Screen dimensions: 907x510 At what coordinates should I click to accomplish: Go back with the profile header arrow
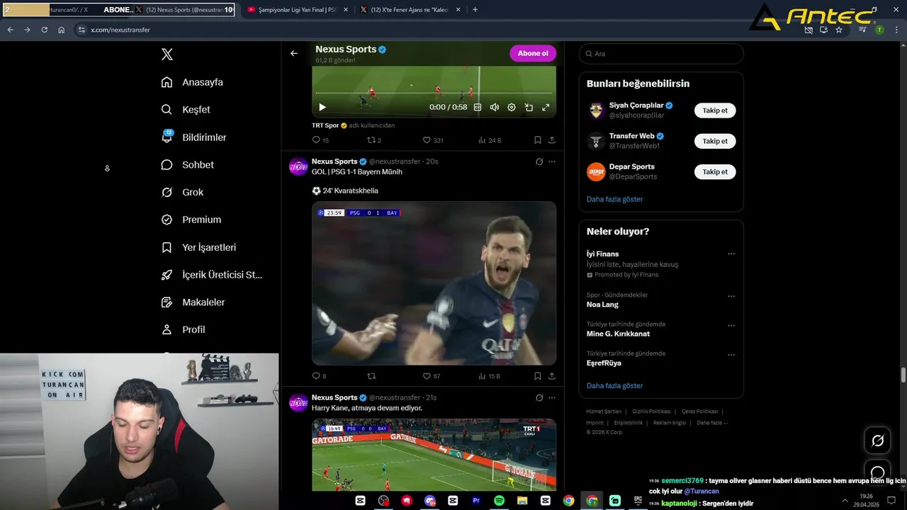(294, 53)
